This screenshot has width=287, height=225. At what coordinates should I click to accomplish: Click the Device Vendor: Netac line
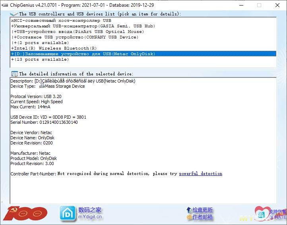click(x=31, y=133)
